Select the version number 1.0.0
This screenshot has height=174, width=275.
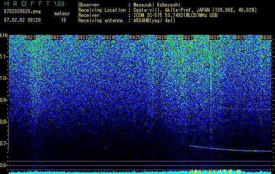click(x=59, y=3)
